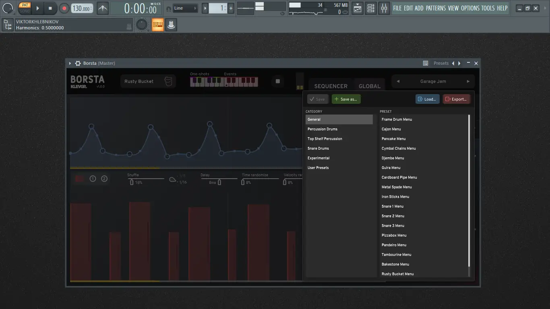Open the piano roll keyboard icon
Screen dimensions: 550x309
[157, 25]
